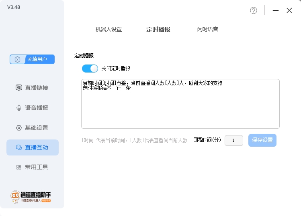Click the 保存设置 button
This screenshot has height=216, width=301.
pos(262,140)
